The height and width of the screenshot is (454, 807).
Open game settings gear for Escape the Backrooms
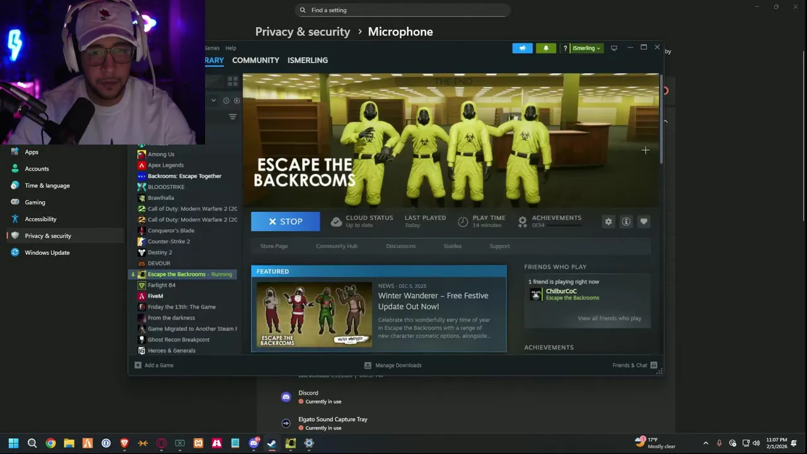pyautogui.click(x=608, y=221)
